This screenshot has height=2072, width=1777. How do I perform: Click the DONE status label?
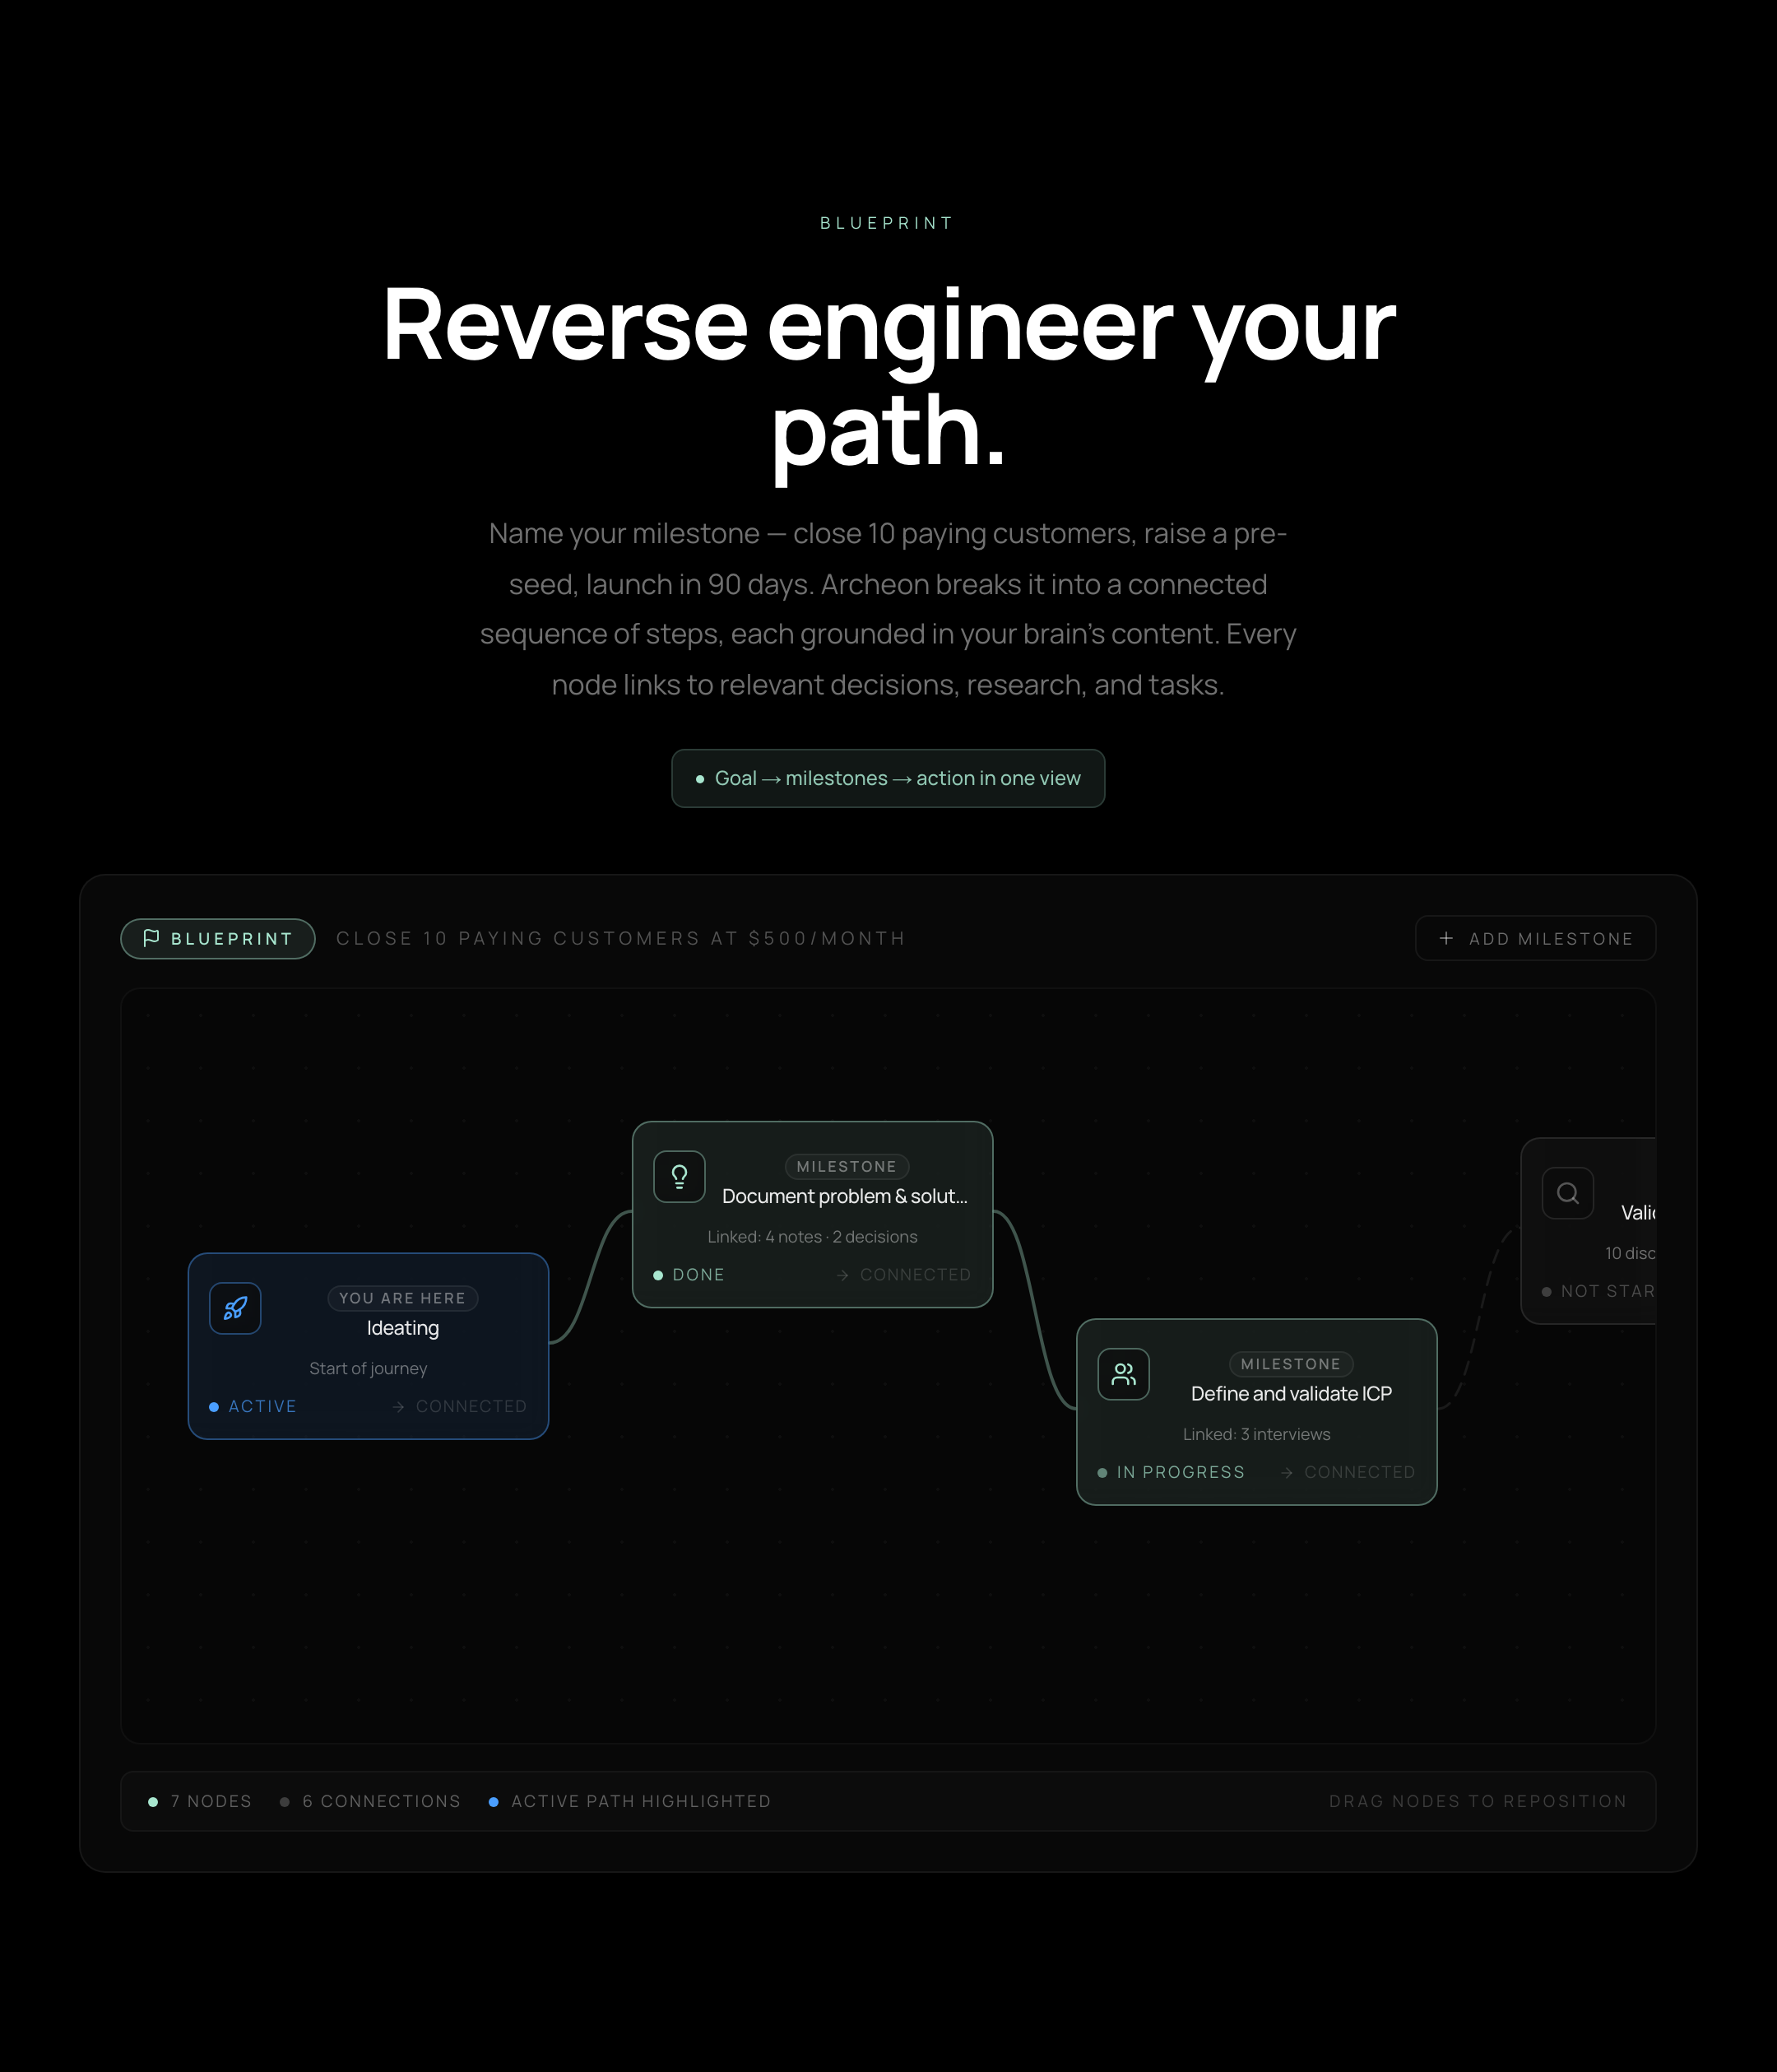(688, 1274)
